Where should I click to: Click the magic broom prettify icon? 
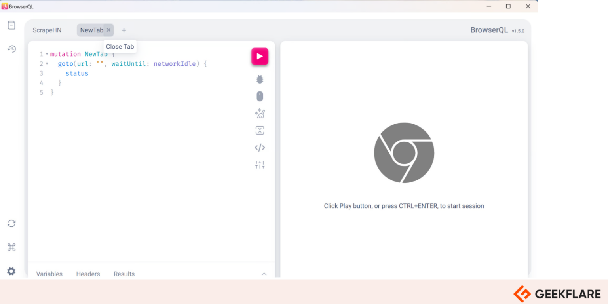[x=260, y=114]
